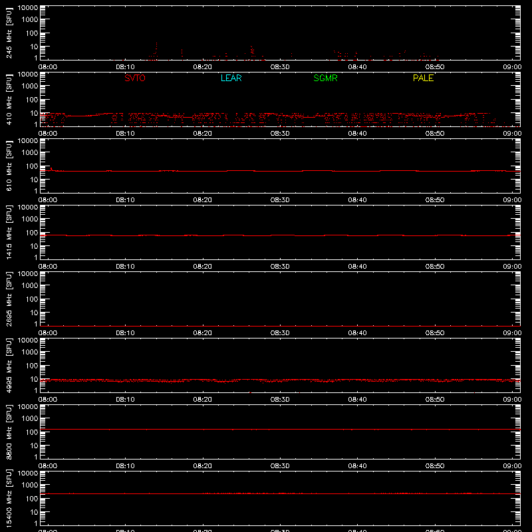Click 08:50 time label below 410 MHz panel
The image size is (532, 532).
(435, 134)
